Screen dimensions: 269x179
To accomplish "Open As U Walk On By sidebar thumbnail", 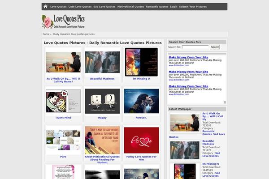I will tap(185, 123).
